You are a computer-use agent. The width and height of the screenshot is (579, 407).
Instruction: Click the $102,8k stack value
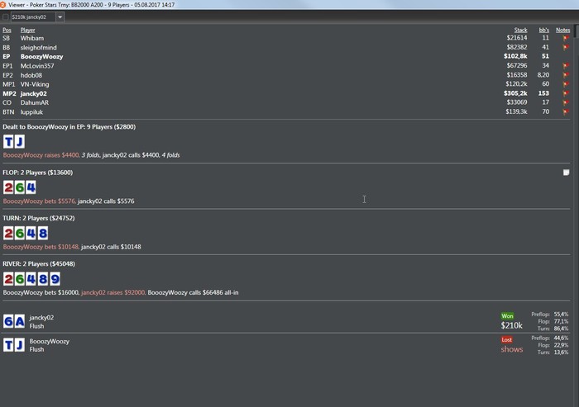[x=515, y=56]
